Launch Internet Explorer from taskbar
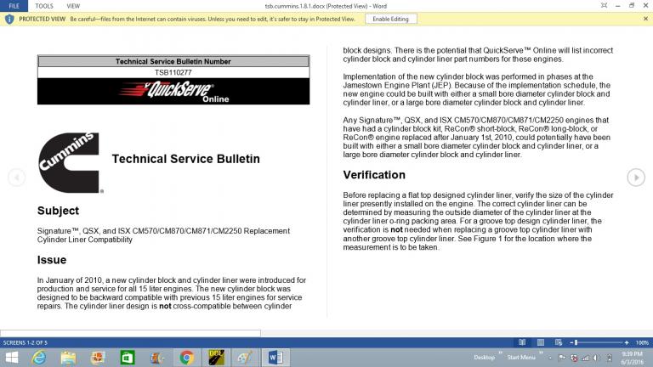Image resolution: width=653 pixels, height=367 pixels. (x=39, y=358)
